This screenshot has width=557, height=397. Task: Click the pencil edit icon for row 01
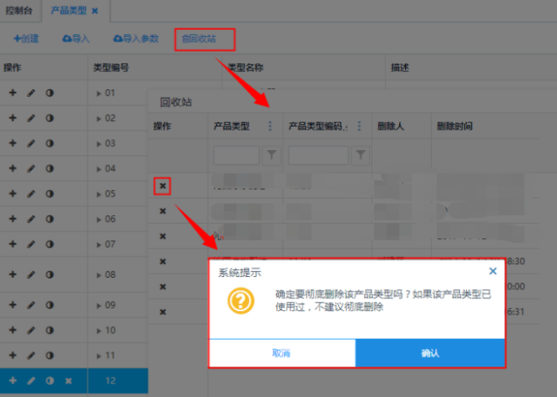click(31, 93)
